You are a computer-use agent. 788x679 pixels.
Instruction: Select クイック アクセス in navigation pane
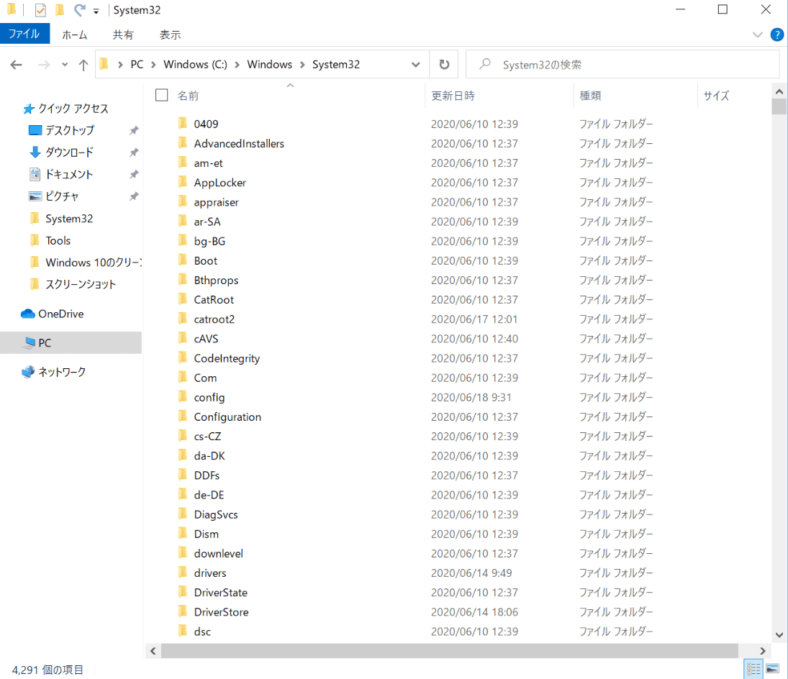click(73, 109)
